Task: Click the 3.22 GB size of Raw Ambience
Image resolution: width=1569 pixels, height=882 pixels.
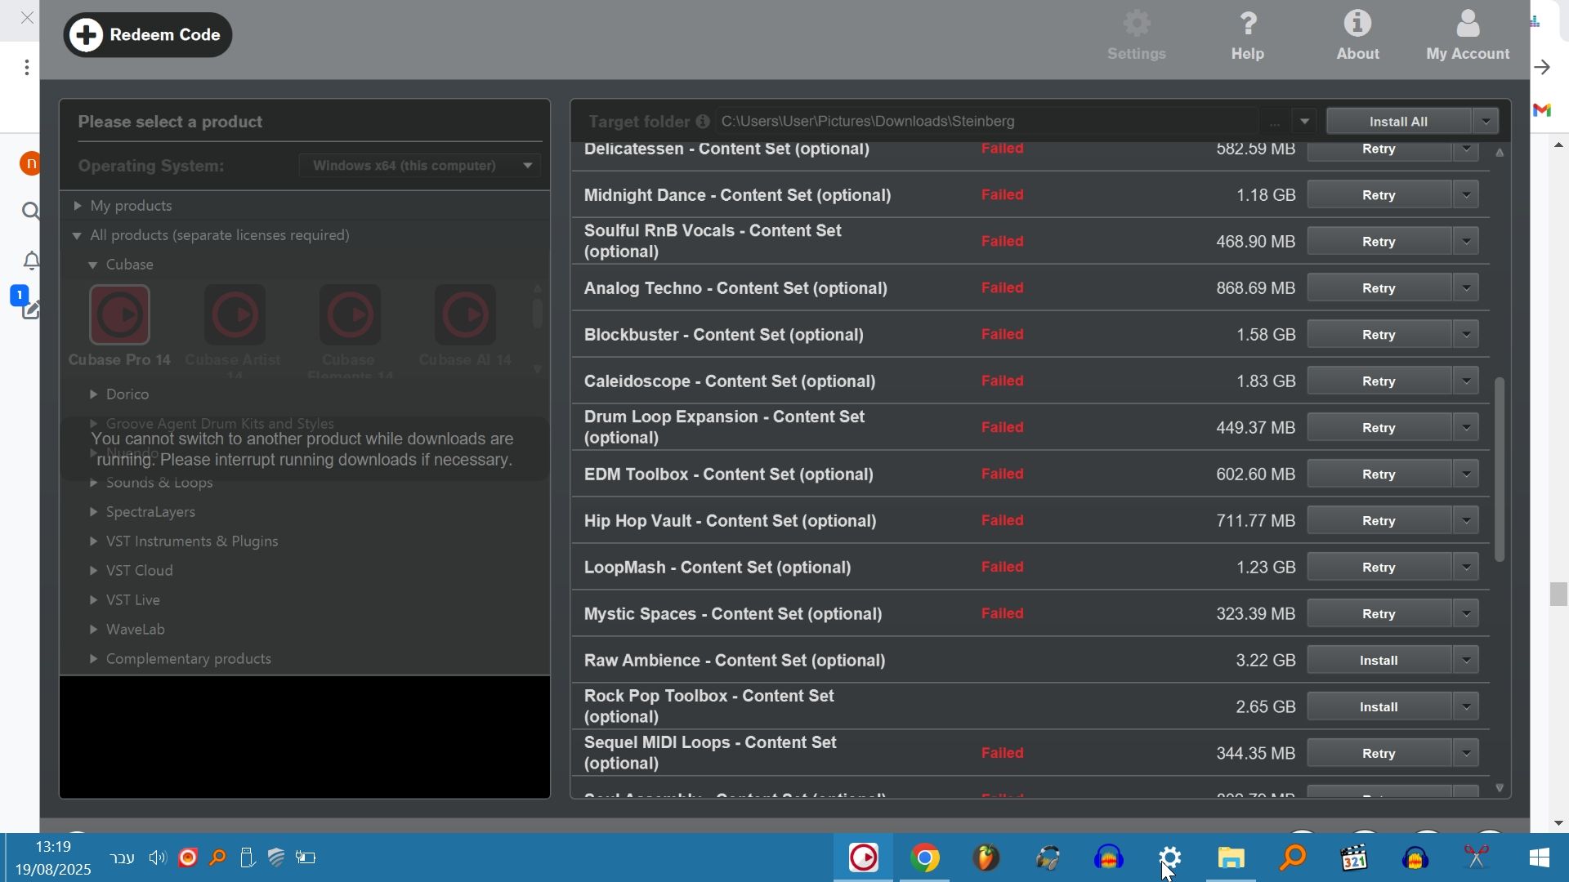Action: 1265,661
